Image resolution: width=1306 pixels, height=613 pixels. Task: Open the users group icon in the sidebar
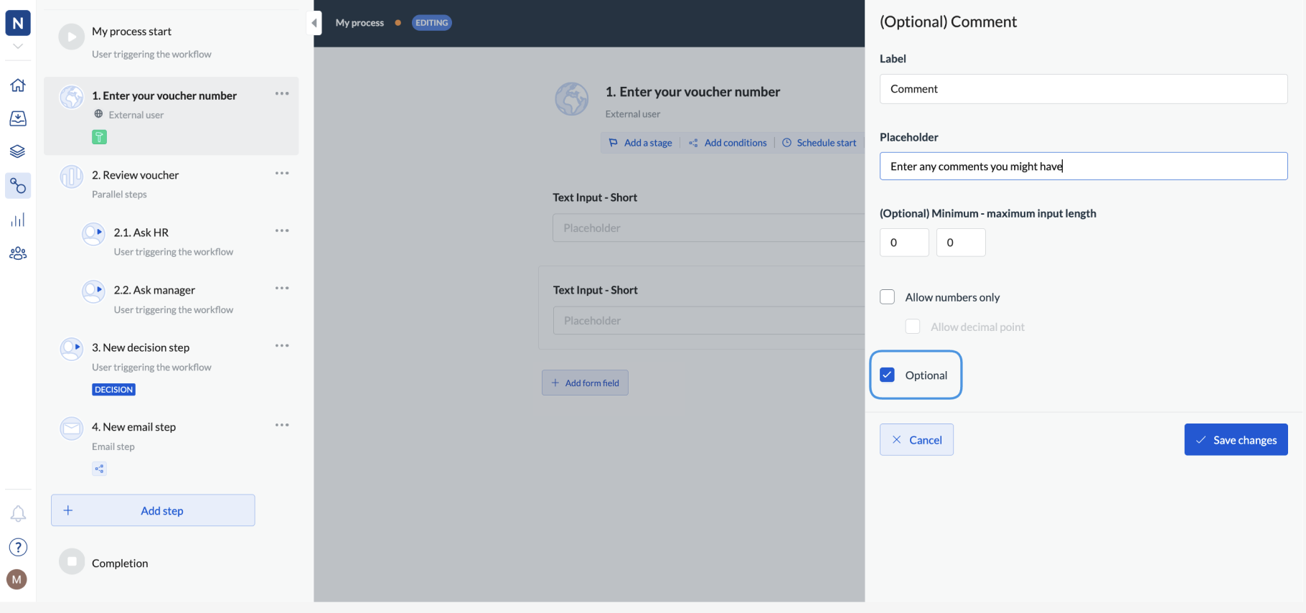18,253
